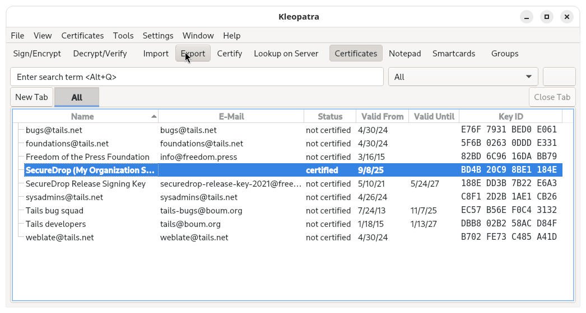
Task: Toggle the Certificates view button
Action: click(356, 54)
